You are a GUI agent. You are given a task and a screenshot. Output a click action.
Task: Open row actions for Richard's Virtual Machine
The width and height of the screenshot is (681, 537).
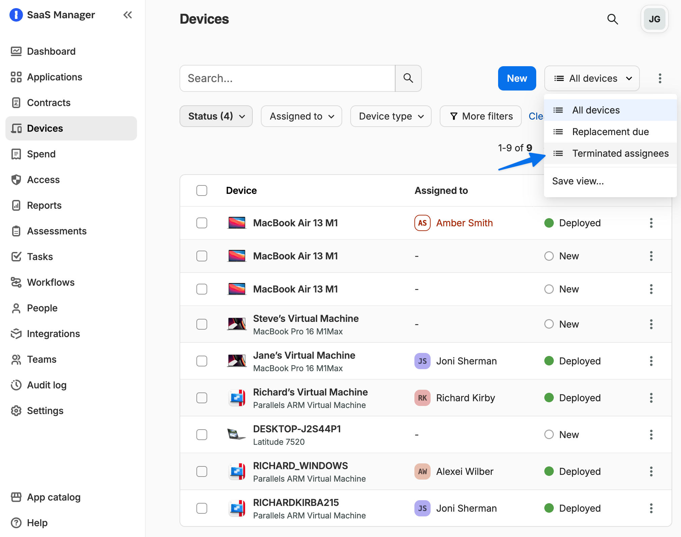tap(651, 398)
